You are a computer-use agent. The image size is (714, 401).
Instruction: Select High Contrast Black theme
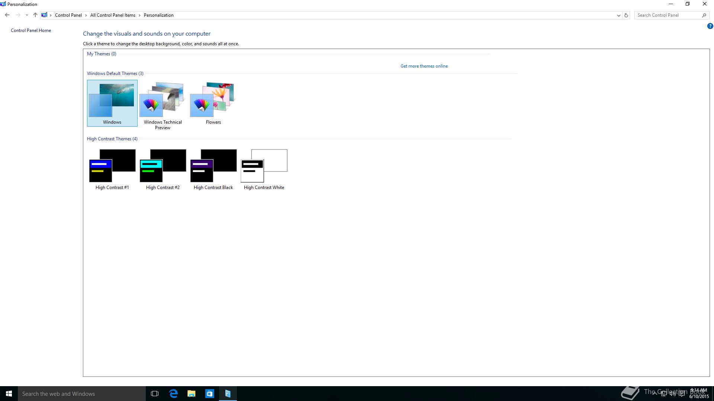(x=213, y=169)
